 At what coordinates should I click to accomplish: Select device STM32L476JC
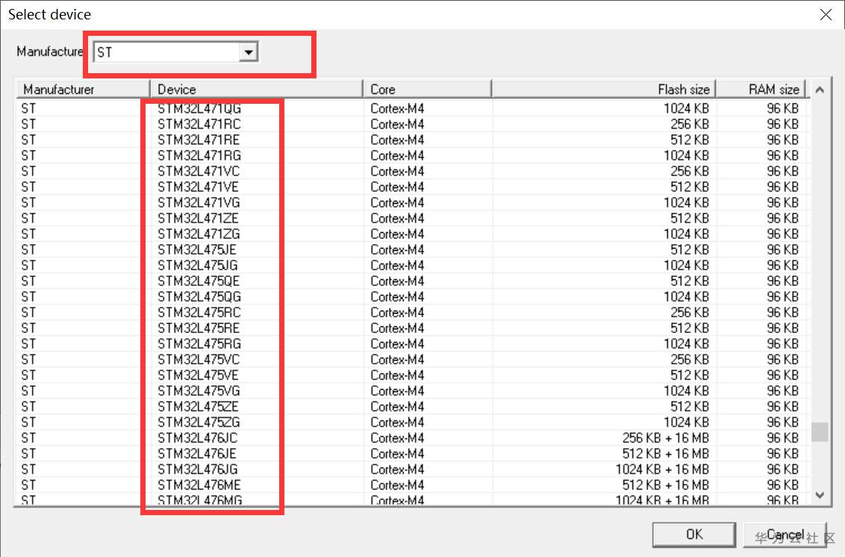[x=198, y=437]
